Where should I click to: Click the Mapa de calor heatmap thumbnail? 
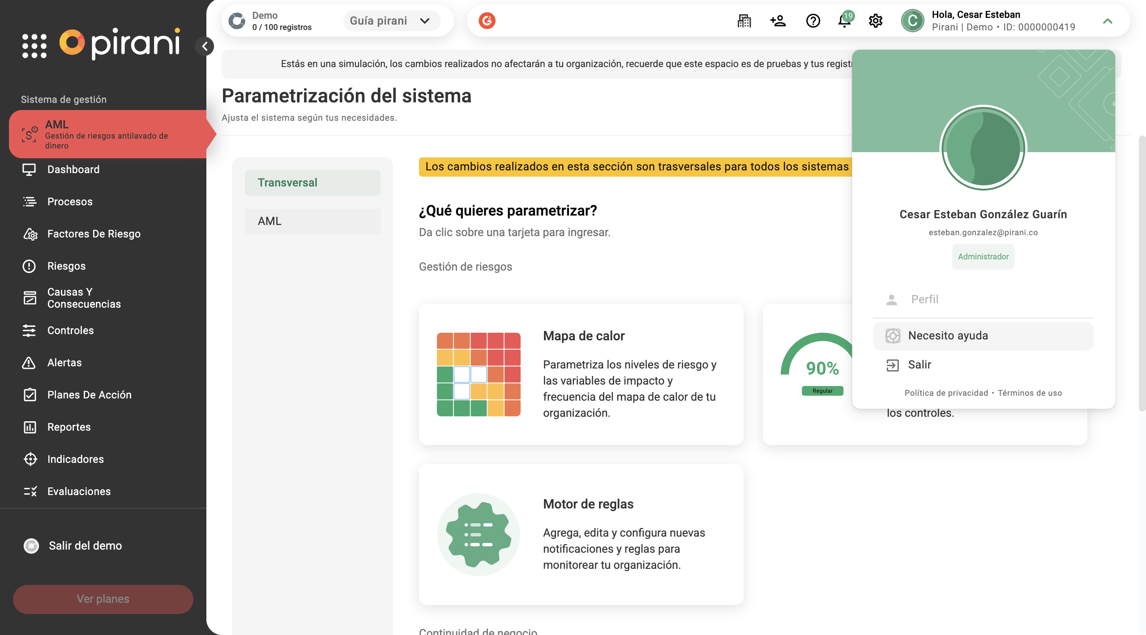[x=479, y=374]
